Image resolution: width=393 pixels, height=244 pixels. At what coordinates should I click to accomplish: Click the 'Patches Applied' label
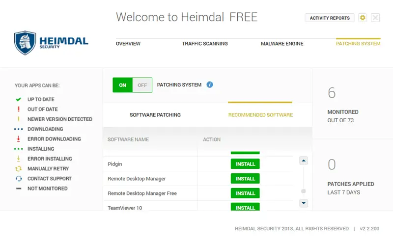coord(351,184)
